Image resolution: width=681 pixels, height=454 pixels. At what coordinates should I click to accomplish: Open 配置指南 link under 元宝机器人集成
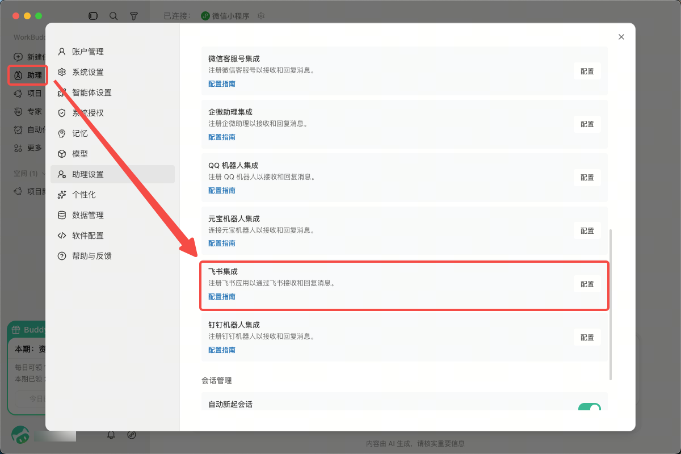(x=222, y=243)
